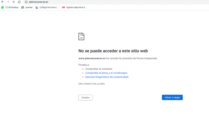Click the 'Prueba a:' text
Image resolution: width=209 pixels, height=127 pixels.
[x=84, y=65]
